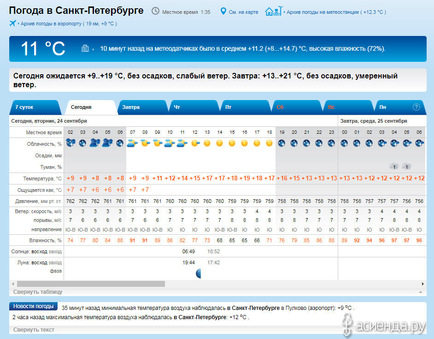This screenshot has width=434, height=339.
Task: Click the moon phase icon
Action: (199, 274)
